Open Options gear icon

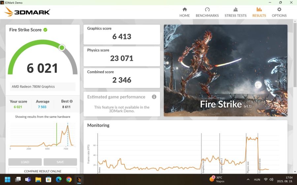[279, 10]
